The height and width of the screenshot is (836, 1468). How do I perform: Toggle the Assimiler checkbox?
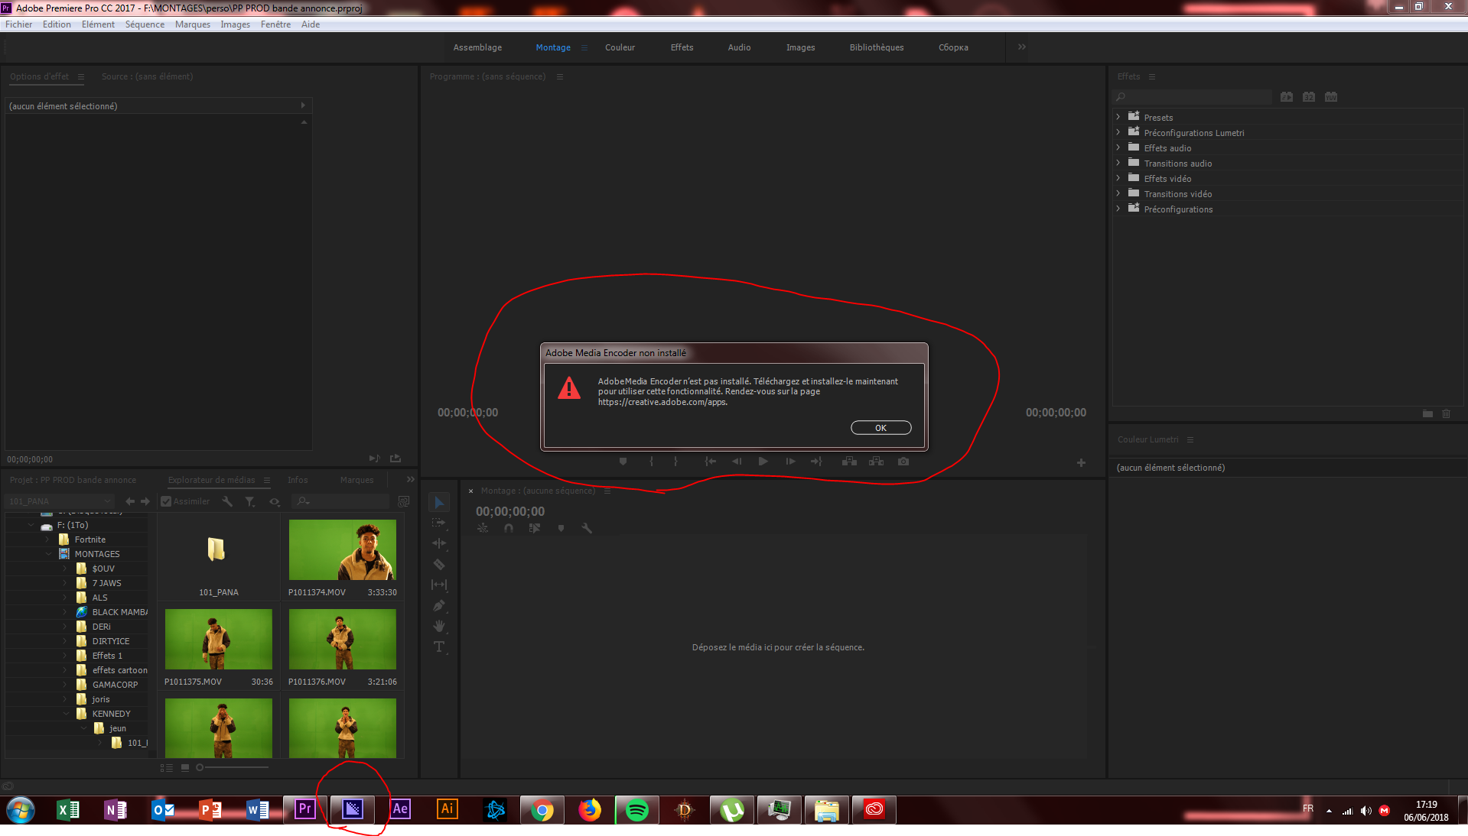[166, 501]
